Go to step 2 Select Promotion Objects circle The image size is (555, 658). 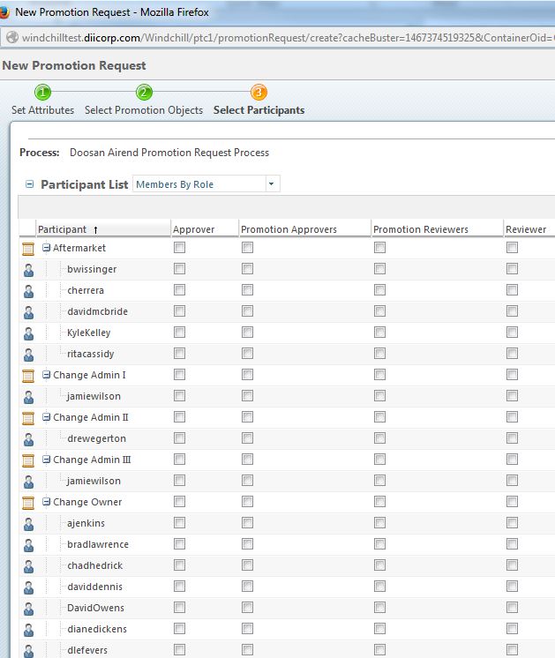144,93
